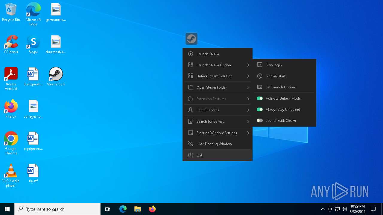
Task: Select the VLC media player desktop icon
Action: tap(11, 176)
